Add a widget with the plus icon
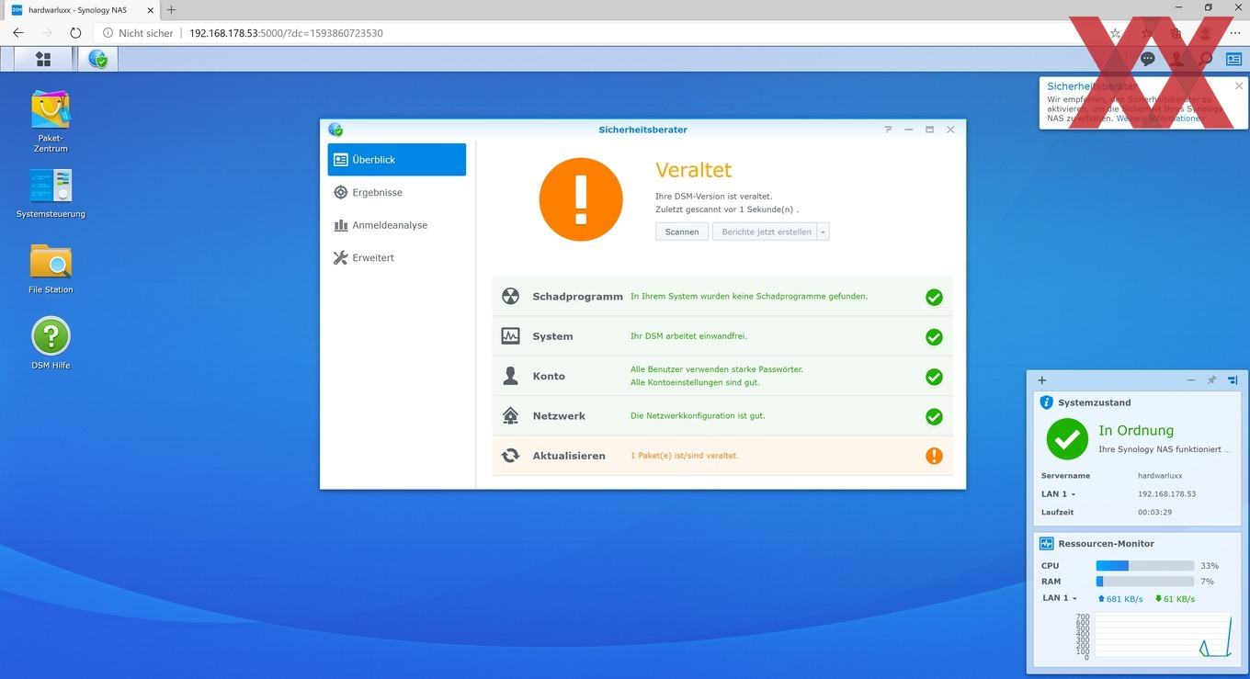Image resolution: width=1250 pixels, height=679 pixels. (x=1041, y=380)
